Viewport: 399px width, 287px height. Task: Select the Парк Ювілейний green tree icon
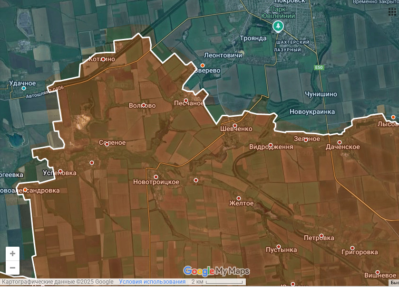pyautogui.click(x=278, y=26)
